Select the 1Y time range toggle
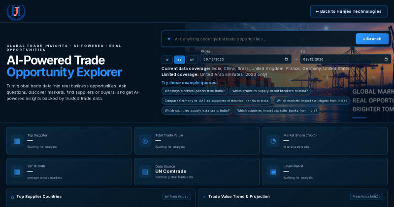This screenshot has height=207, width=394. pos(167,60)
